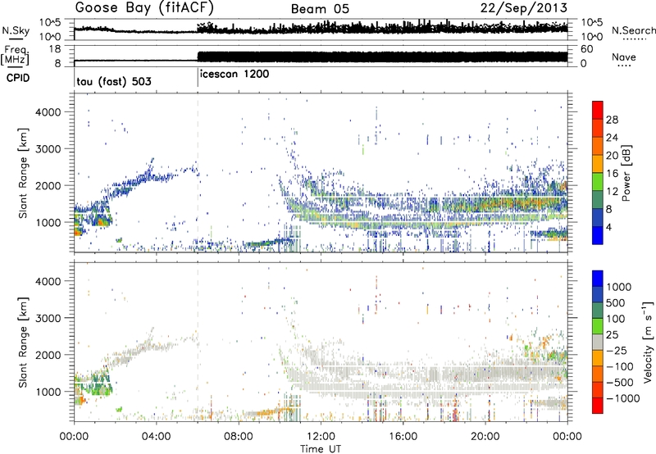656x454 pixels.
Task: Click '-1000' label on velocity colorbar
Action: [623, 398]
